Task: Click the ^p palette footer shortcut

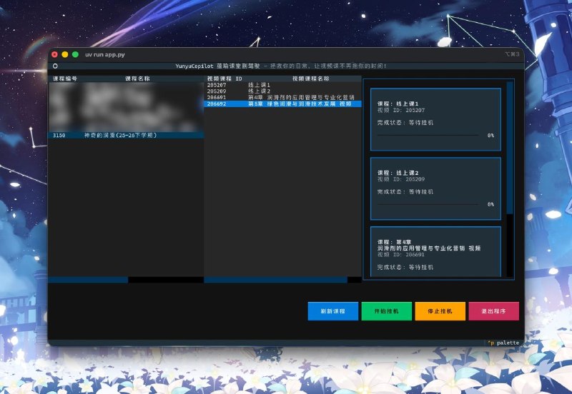Action: pos(503,343)
